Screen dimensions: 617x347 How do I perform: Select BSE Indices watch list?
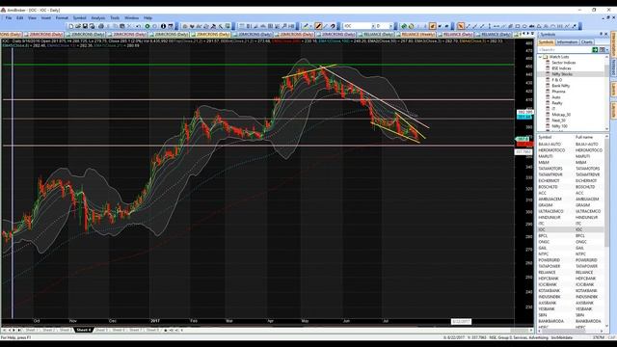tap(562, 68)
